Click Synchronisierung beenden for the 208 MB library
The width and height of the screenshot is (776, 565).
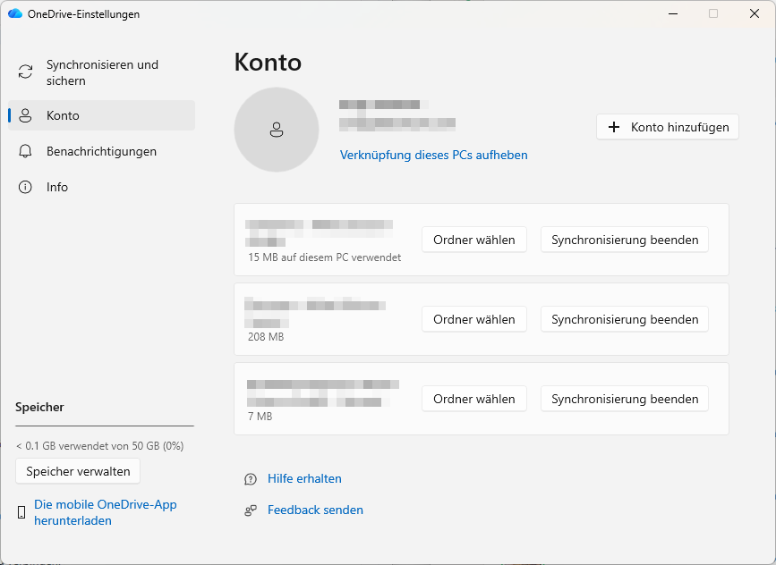(x=625, y=319)
